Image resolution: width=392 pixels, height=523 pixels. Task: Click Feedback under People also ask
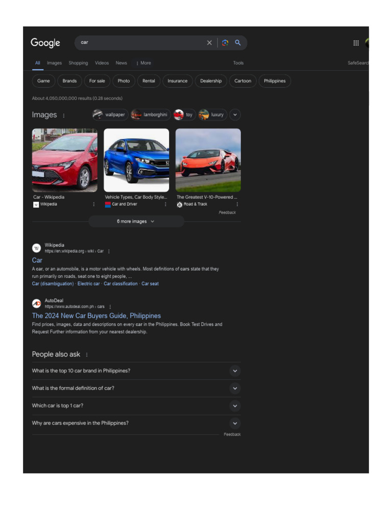232,435
